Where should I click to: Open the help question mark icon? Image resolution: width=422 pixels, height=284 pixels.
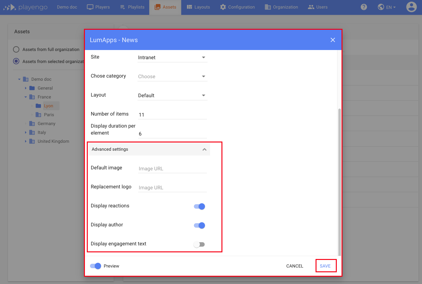tap(364, 7)
